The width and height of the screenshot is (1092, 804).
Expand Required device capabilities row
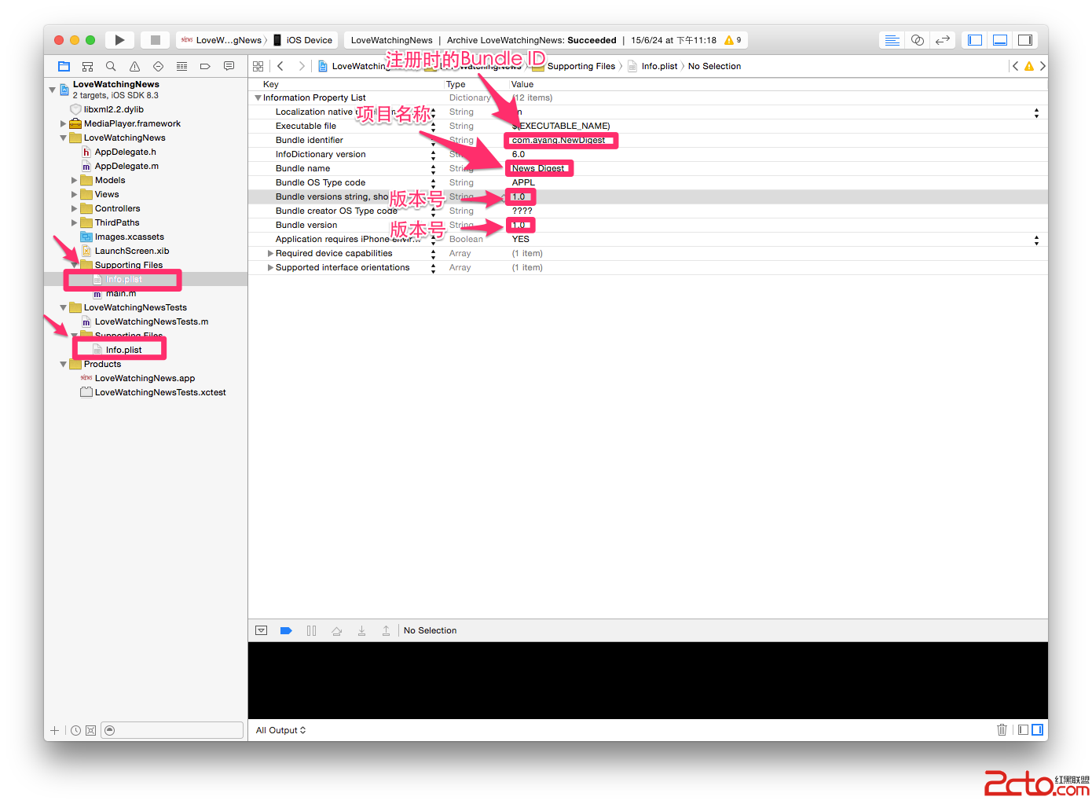[270, 254]
